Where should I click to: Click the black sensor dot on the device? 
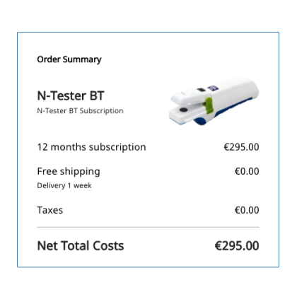[183, 110]
